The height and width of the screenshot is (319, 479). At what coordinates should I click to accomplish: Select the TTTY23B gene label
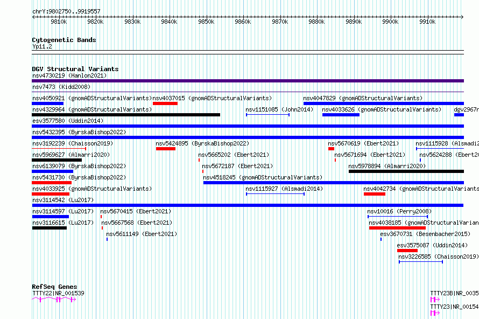click(455, 293)
